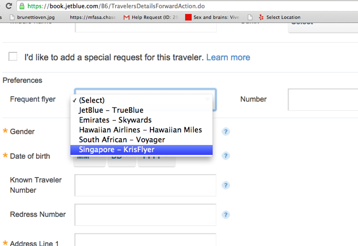
Task: Click the Date of birth help icon
Action: click(226, 156)
